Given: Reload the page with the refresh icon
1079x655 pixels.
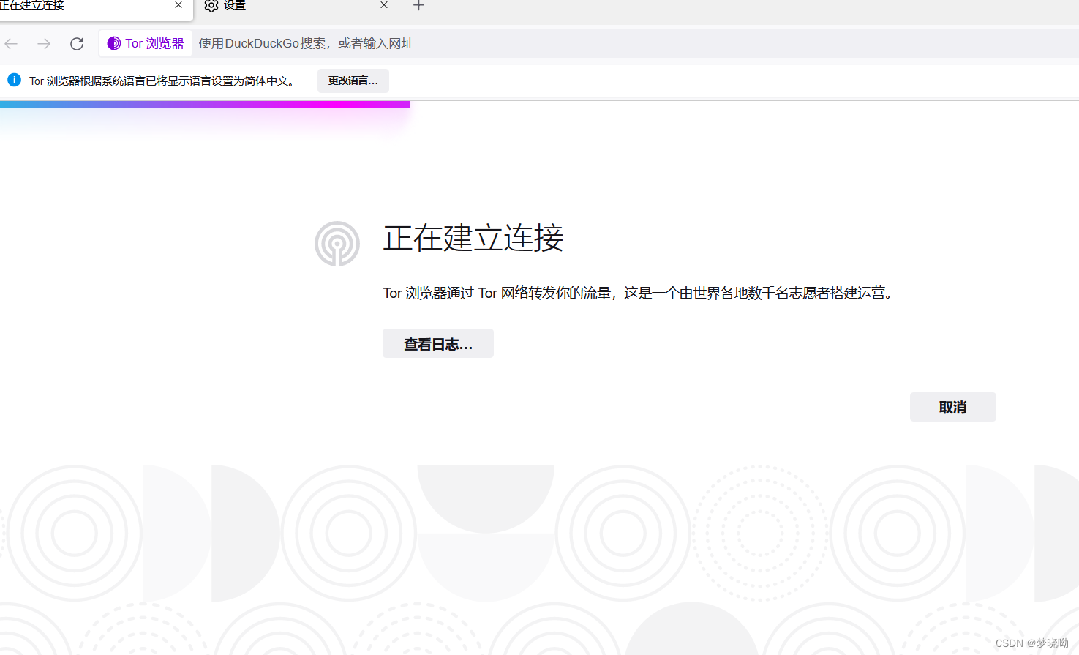Looking at the screenshot, I should coord(76,43).
